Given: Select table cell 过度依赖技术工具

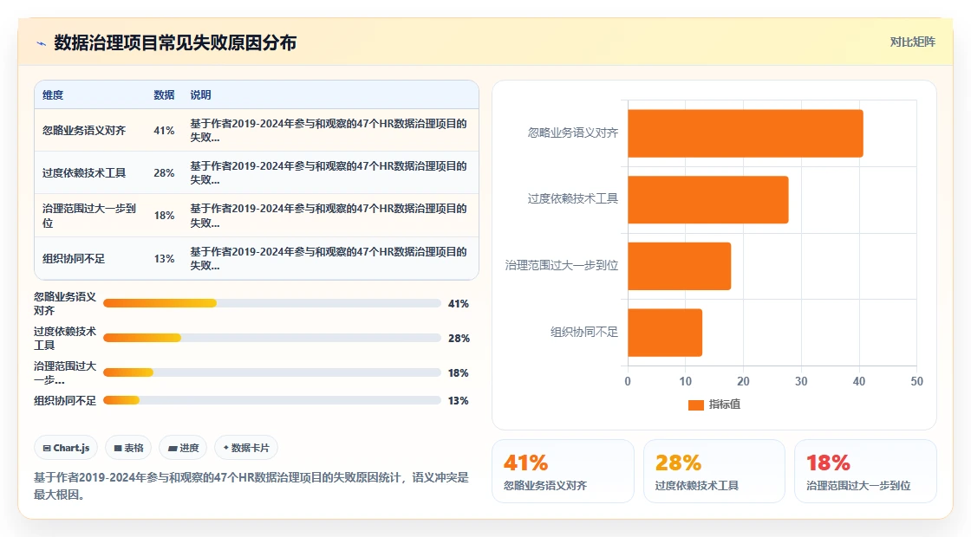Looking at the screenshot, I should (x=83, y=172).
